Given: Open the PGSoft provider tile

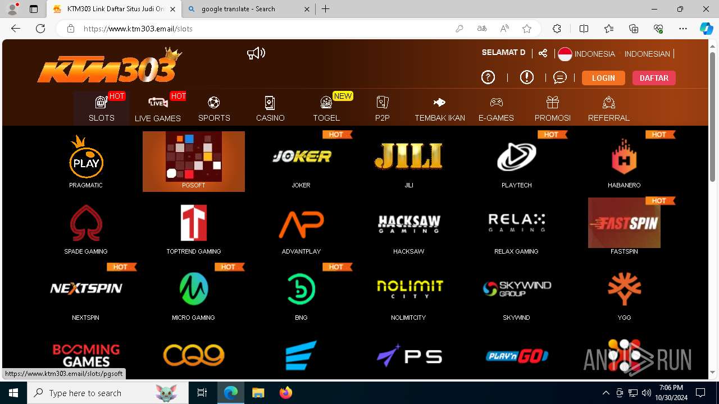Looking at the screenshot, I should 194,162.
